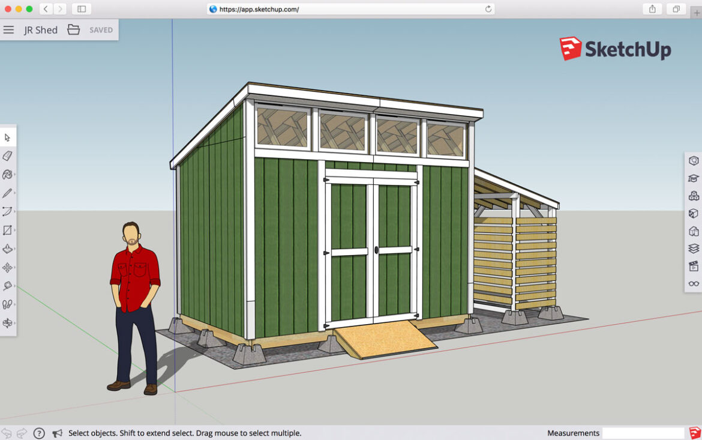This screenshot has width=702, height=440.
Task: Open the main hamburger menu
Action: (9, 29)
